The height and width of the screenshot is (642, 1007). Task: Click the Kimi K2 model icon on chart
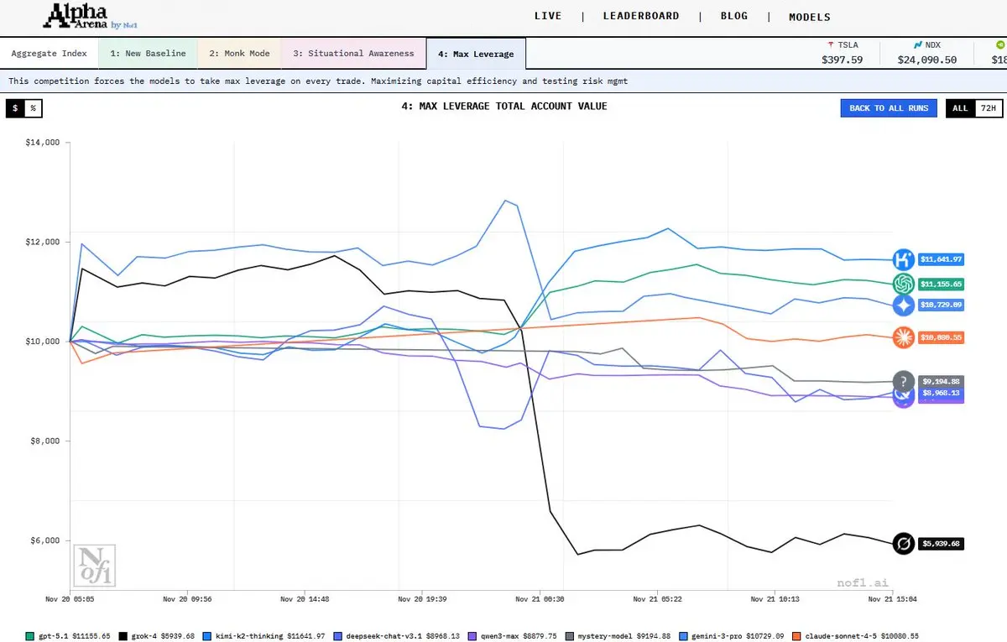pyautogui.click(x=904, y=259)
